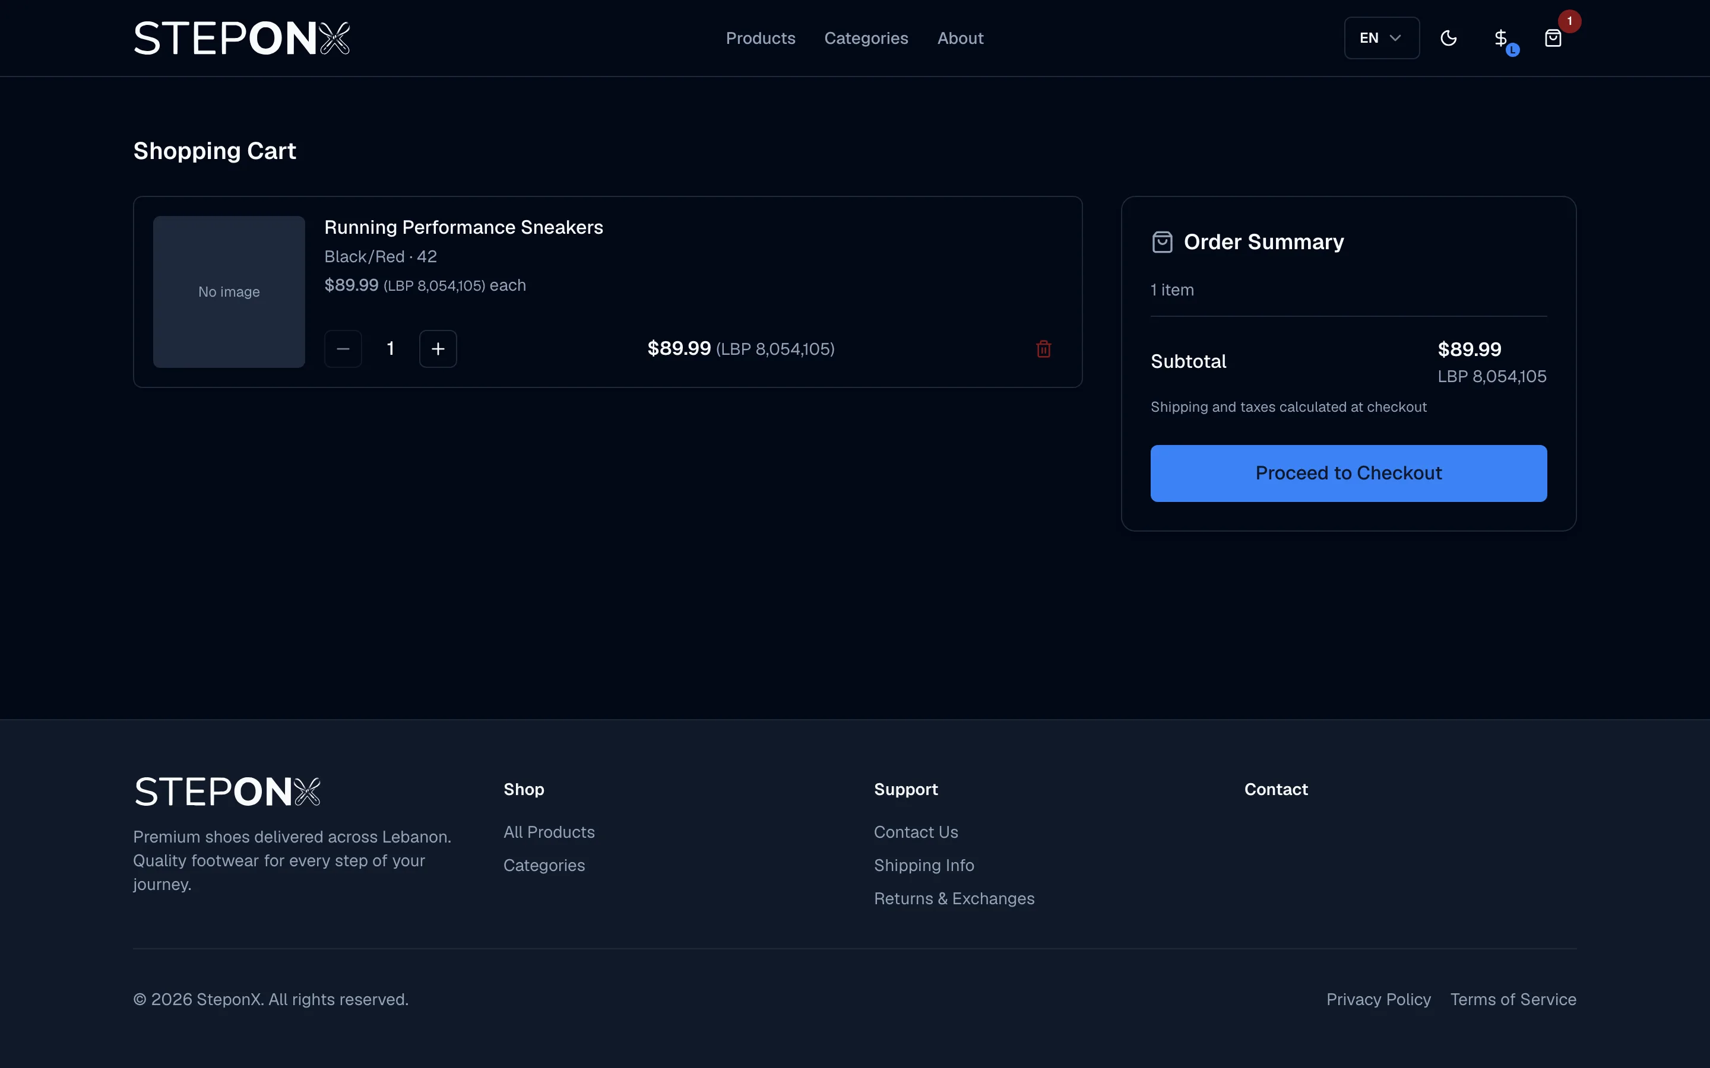Go to All Products footer link
This screenshot has width=1710, height=1068.
(549, 832)
